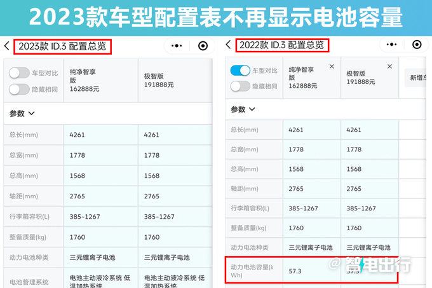Select 行李箱容积(L) label in 2023款 panel

tap(29, 217)
